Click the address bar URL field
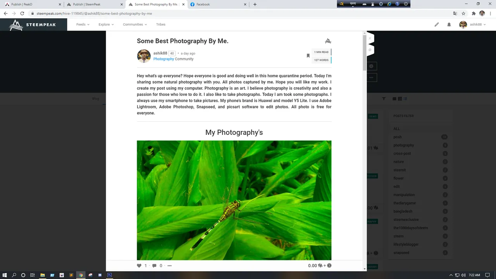The width and height of the screenshot is (496, 279). pos(240,13)
